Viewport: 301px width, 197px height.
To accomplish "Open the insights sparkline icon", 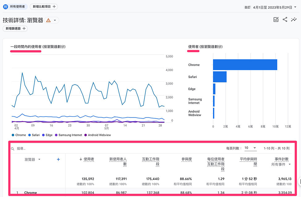I will 294,19.
